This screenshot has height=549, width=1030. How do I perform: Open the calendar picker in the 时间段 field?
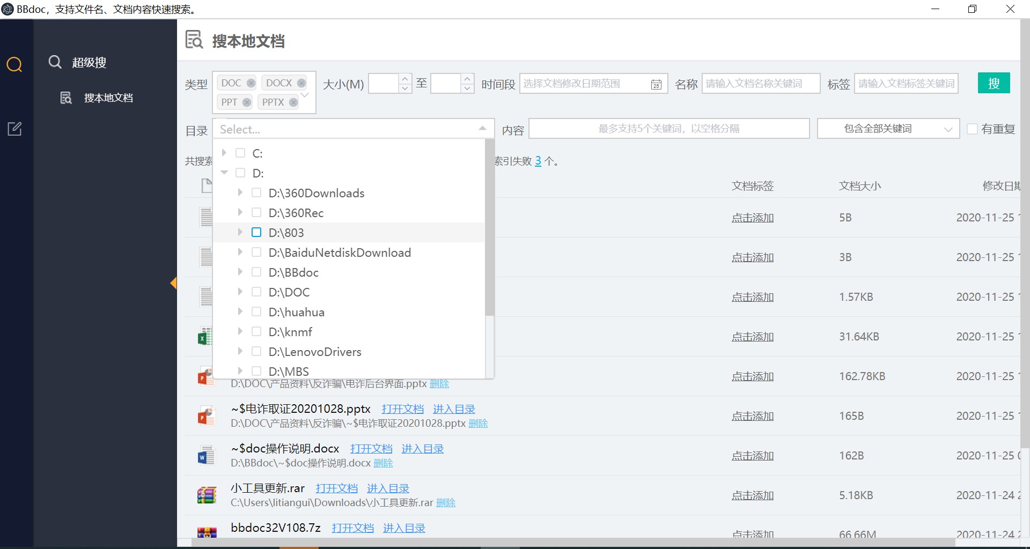[x=656, y=84]
